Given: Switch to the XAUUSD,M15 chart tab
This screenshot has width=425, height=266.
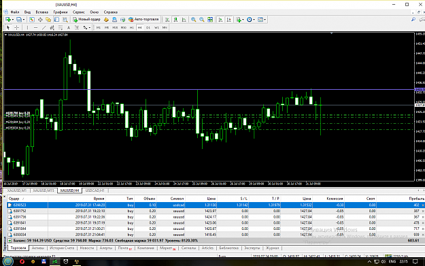Looking at the screenshot, I should [44, 190].
